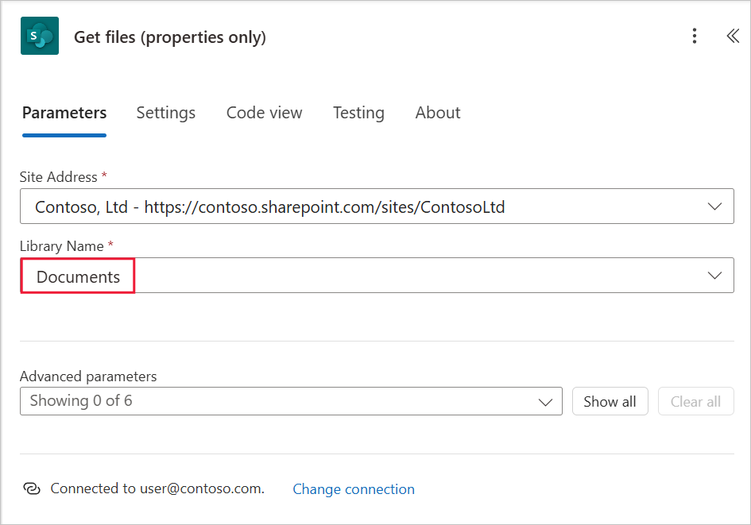Click the Documents library name value
The image size is (751, 525).
[x=78, y=276]
